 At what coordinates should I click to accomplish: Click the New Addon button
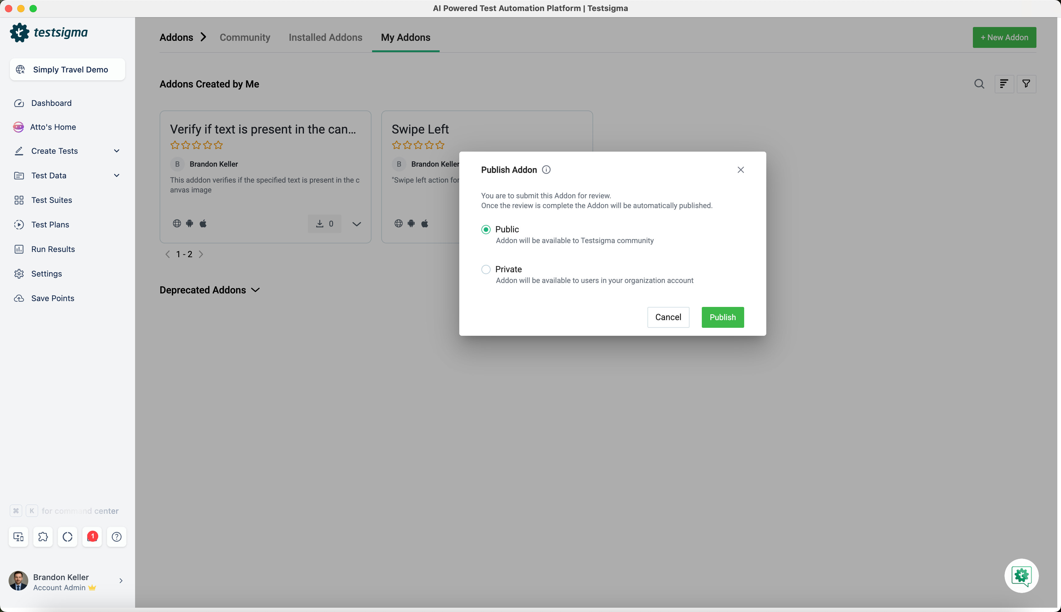coord(1005,37)
